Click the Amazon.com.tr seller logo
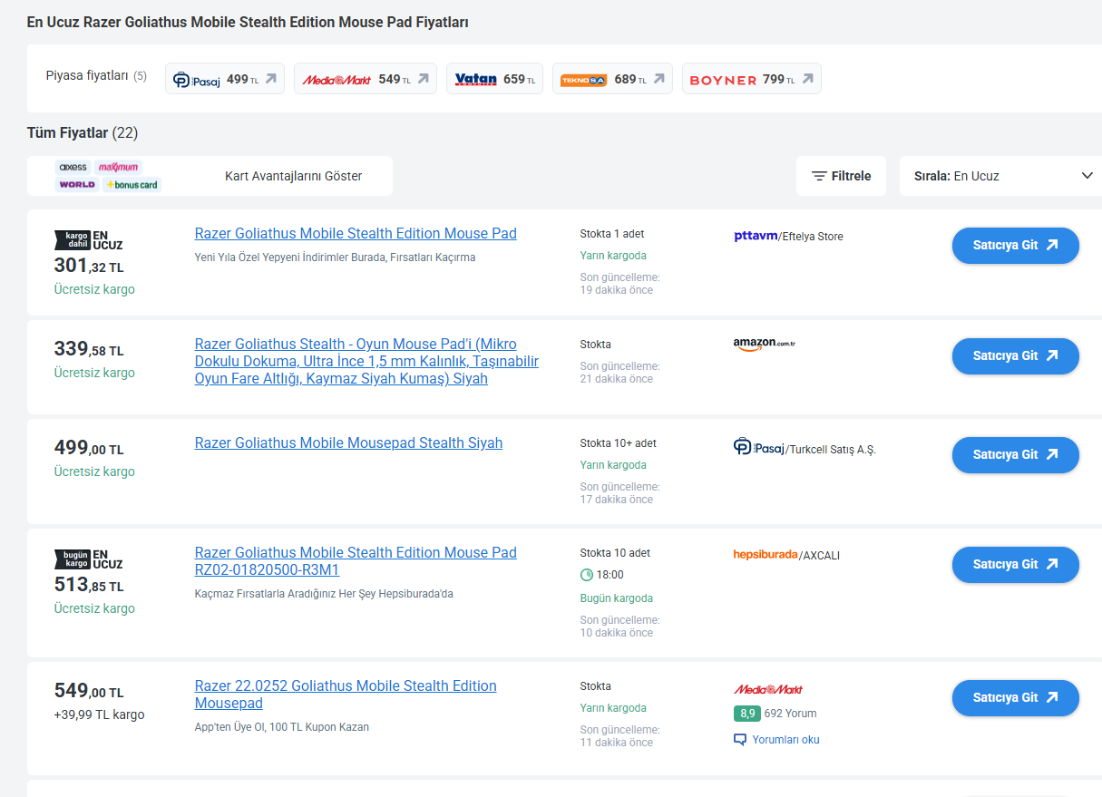Screen dimensions: 1102x797 (764, 345)
